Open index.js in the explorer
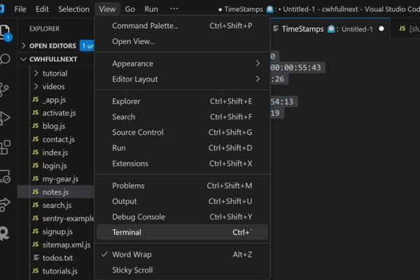The height and width of the screenshot is (280, 420). [55, 152]
